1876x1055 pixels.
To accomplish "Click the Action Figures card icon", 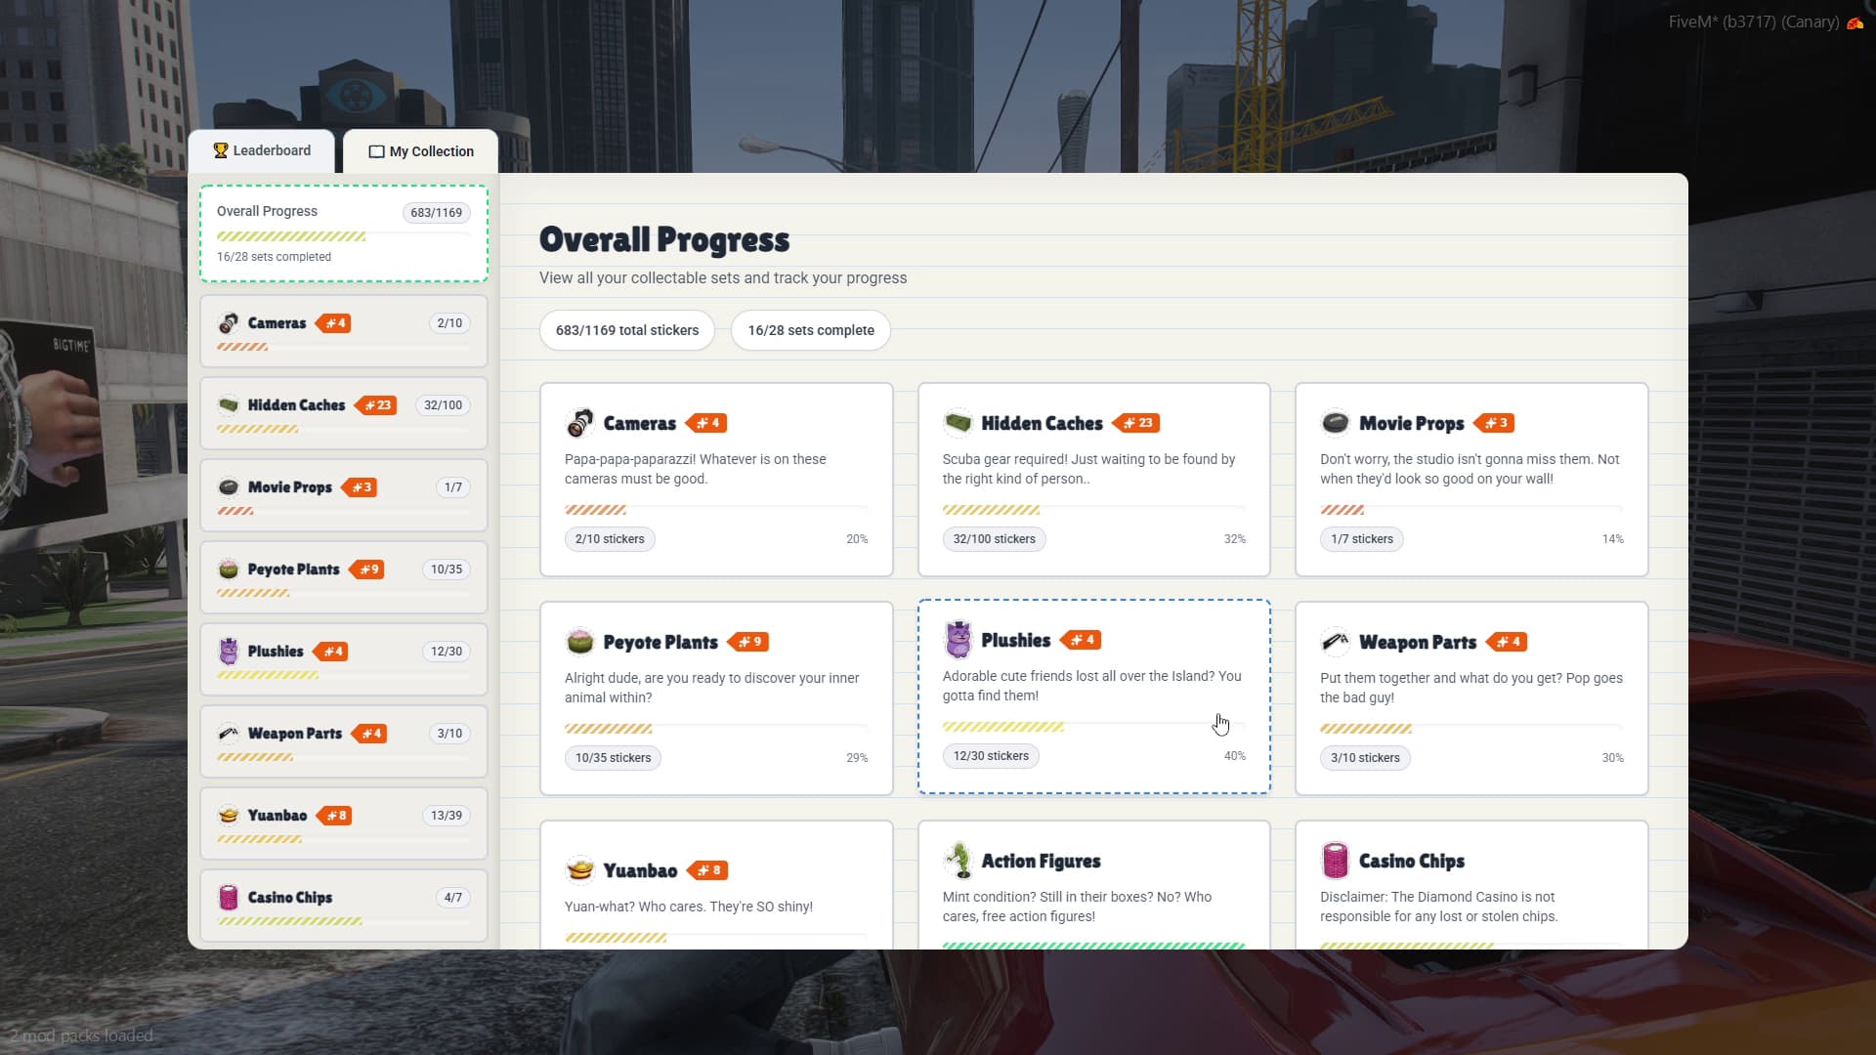I will (959, 861).
